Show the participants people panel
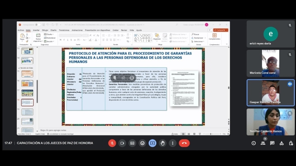This screenshot has width=296, height=166. [x=263, y=143]
